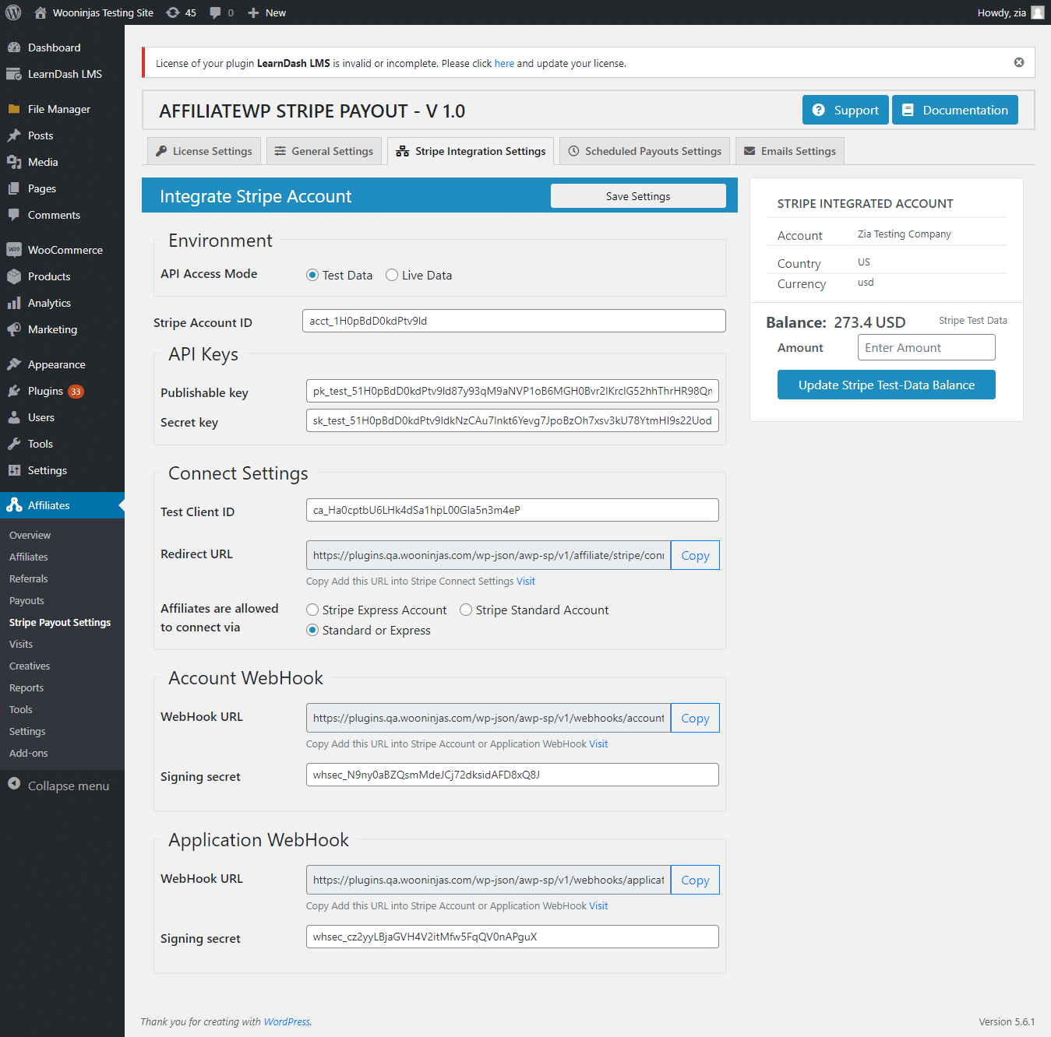Screen dimensions: 1051x1037
Task: Click the File Manager folder icon
Action: (14, 109)
